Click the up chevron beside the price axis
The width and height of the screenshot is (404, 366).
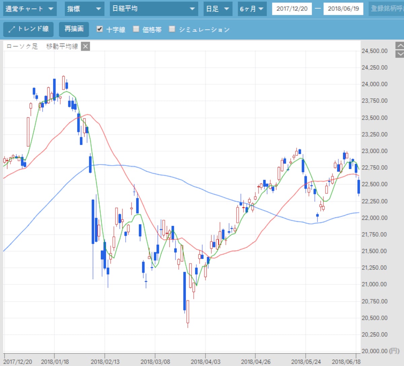pyautogui.click(x=399, y=46)
